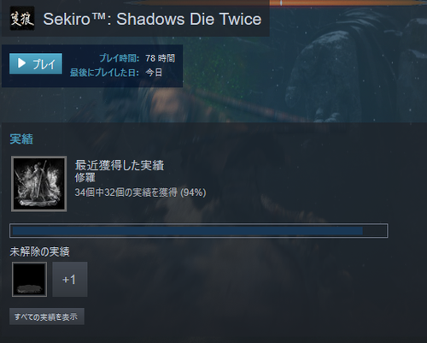The width and height of the screenshot is (427, 343).
Task: Click the Sekiro game logo icon
Action: pos(22,18)
